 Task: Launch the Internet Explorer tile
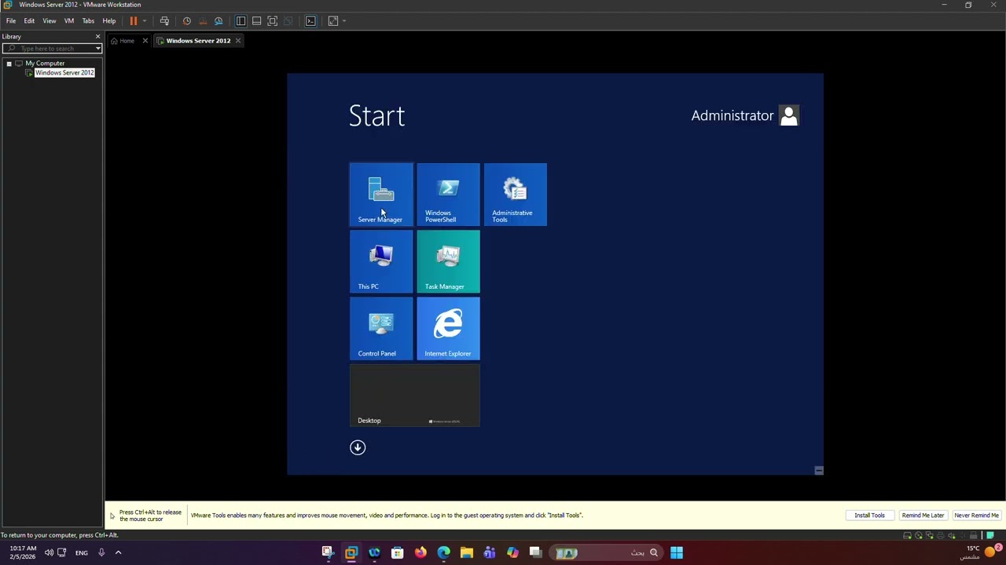[448, 329]
